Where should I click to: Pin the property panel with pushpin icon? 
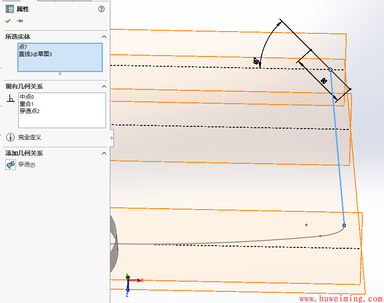click(20, 21)
